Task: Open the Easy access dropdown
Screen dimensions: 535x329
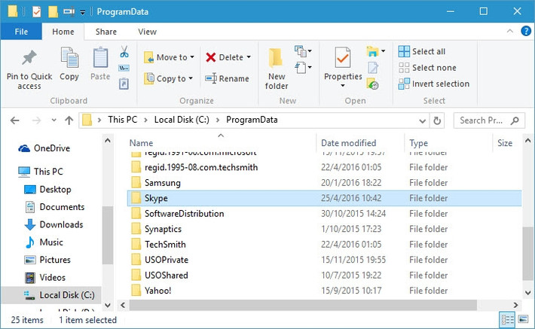Action: click(x=303, y=68)
